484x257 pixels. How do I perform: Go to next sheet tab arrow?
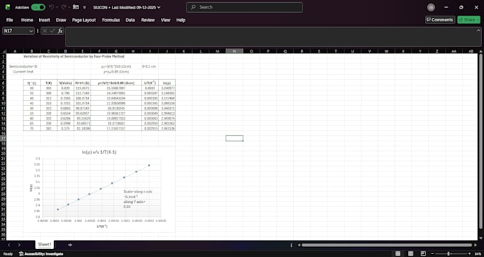(x=19, y=245)
